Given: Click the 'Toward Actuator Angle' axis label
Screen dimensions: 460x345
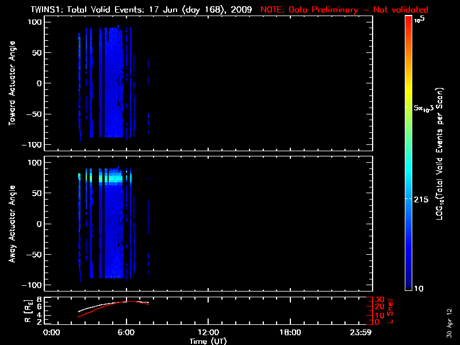Looking at the screenshot, I should pos(11,83).
